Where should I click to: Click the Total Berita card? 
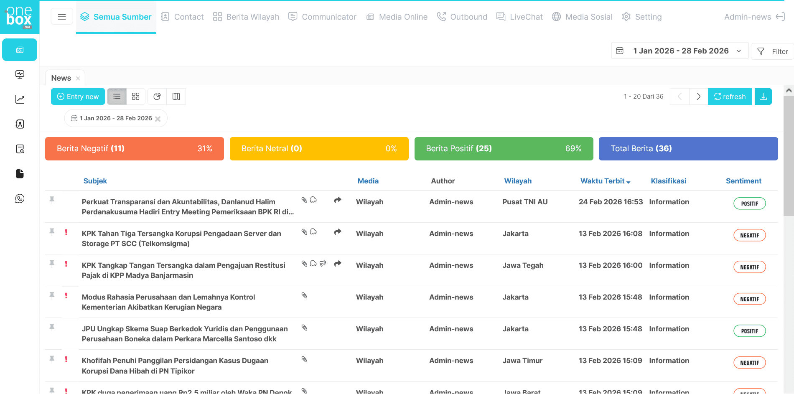tap(688, 149)
